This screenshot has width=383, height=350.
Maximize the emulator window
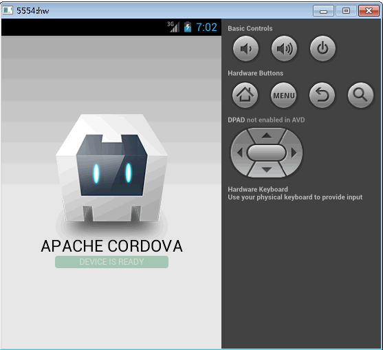coord(346,11)
